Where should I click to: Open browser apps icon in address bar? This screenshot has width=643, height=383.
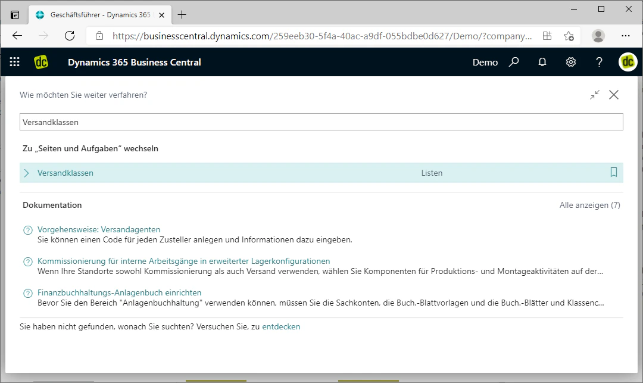coord(547,36)
